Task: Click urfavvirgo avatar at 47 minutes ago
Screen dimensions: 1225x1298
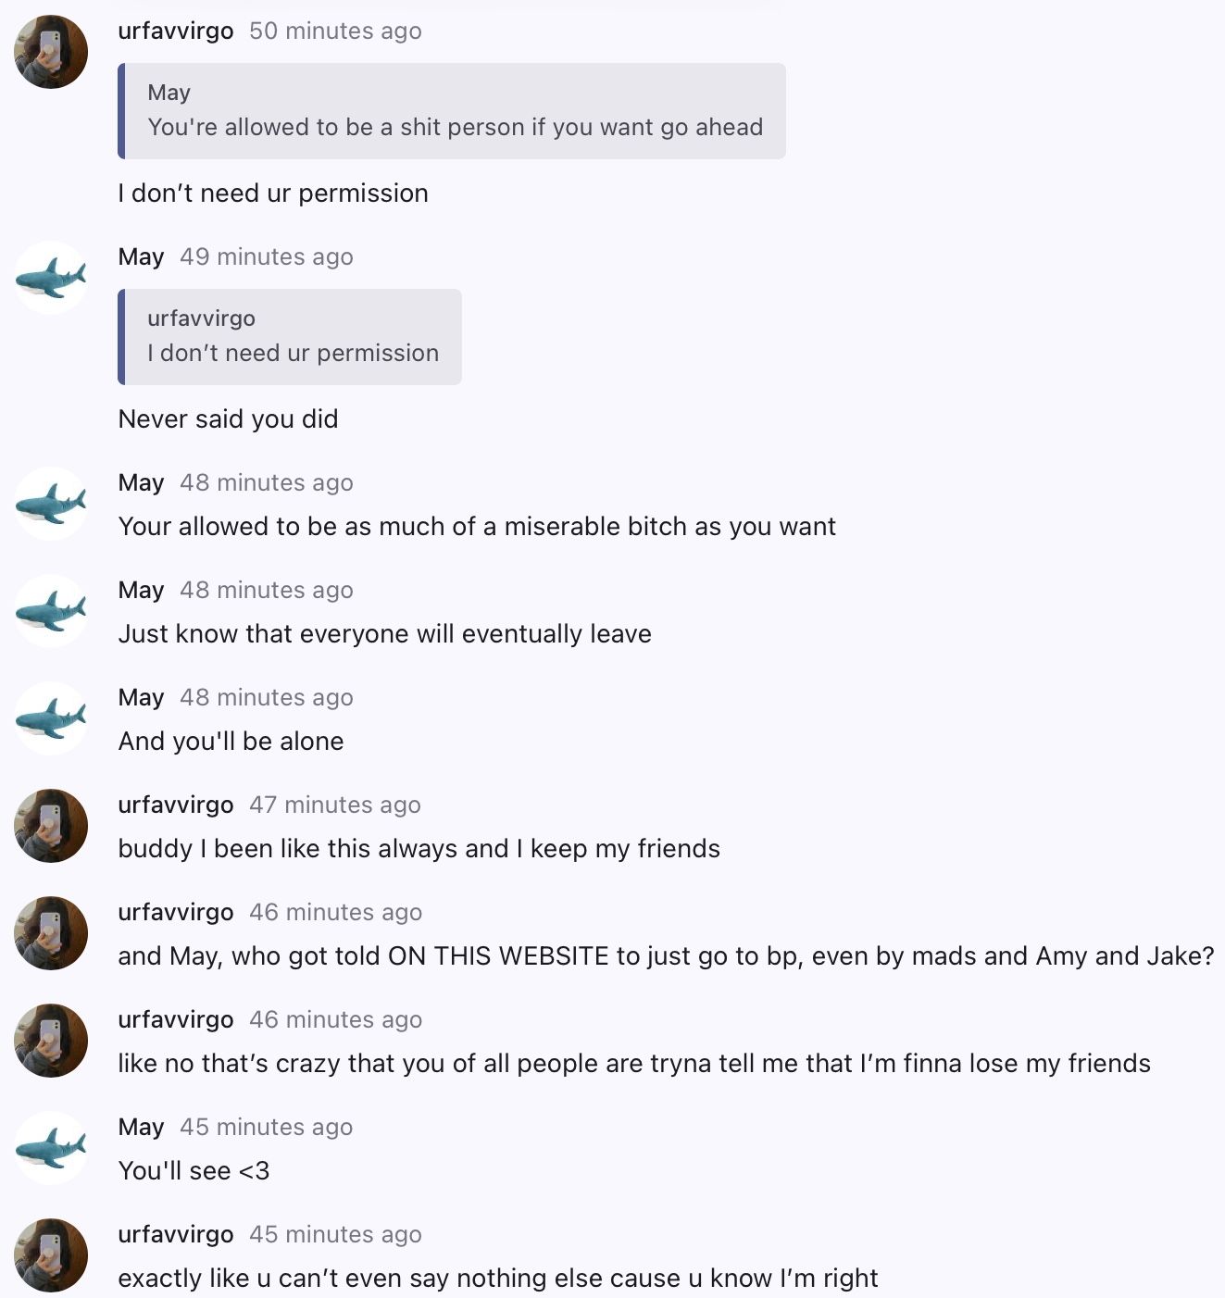Action: (51, 826)
